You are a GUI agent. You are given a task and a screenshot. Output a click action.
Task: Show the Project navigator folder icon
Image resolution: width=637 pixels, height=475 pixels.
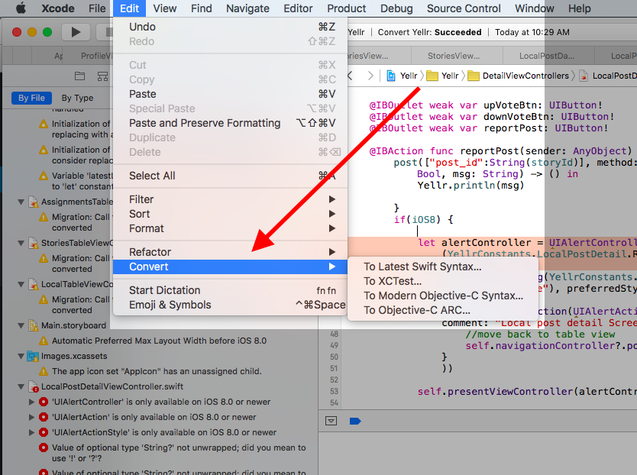tap(79, 76)
